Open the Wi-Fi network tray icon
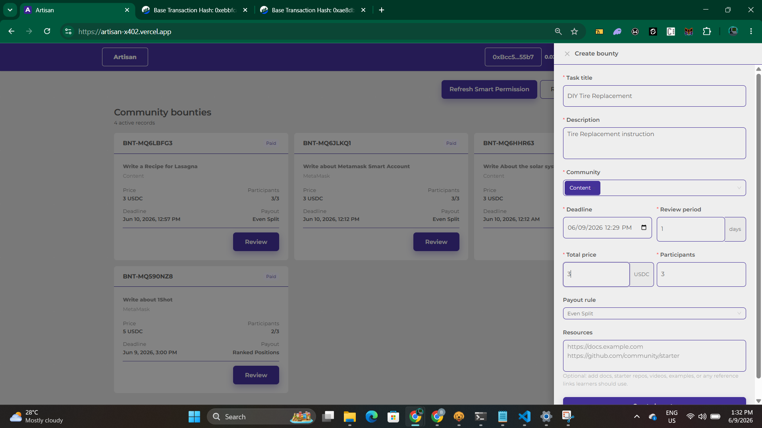The height and width of the screenshot is (428, 762). tap(690, 416)
